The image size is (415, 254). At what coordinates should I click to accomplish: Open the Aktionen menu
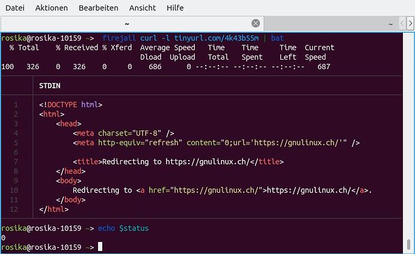(x=52, y=8)
